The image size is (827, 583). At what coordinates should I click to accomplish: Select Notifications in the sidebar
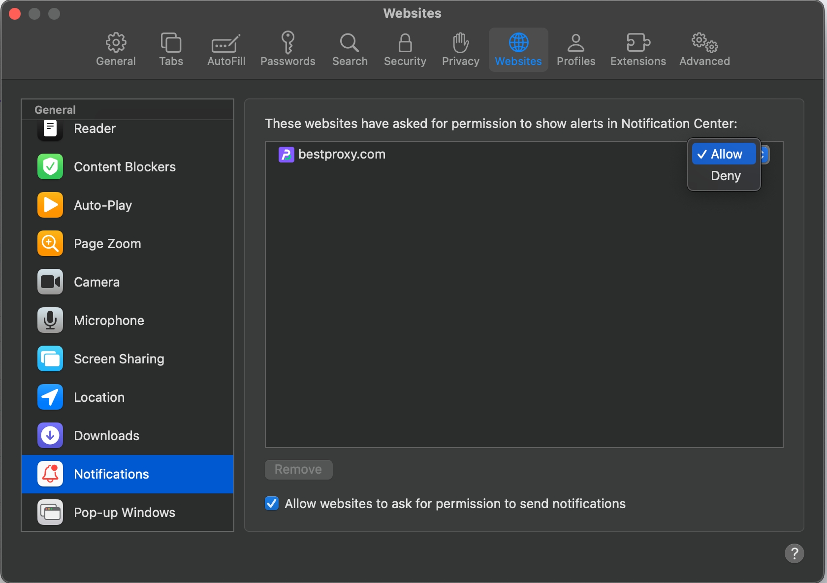[127, 474]
